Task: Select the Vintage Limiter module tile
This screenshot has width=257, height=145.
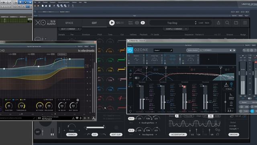Action: point(190,59)
